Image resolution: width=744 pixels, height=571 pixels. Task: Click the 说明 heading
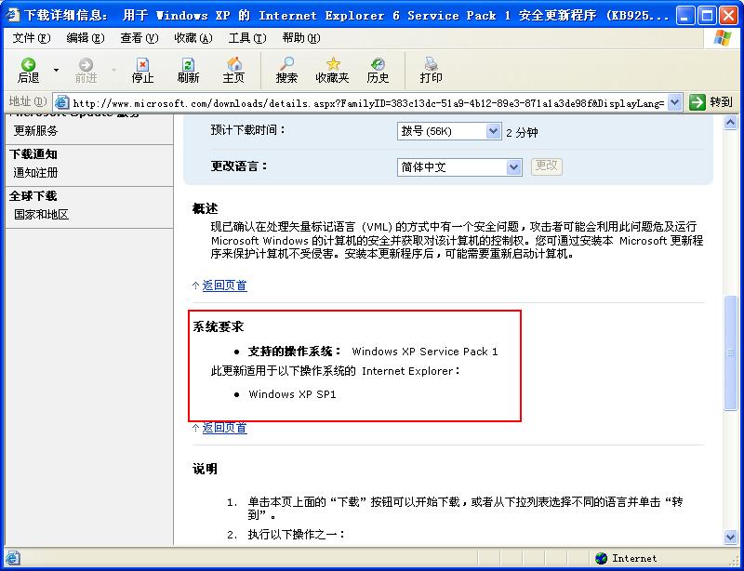tap(205, 469)
